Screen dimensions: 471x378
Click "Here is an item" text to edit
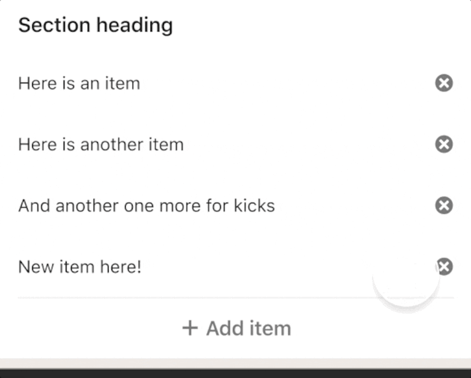pyautogui.click(x=79, y=83)
